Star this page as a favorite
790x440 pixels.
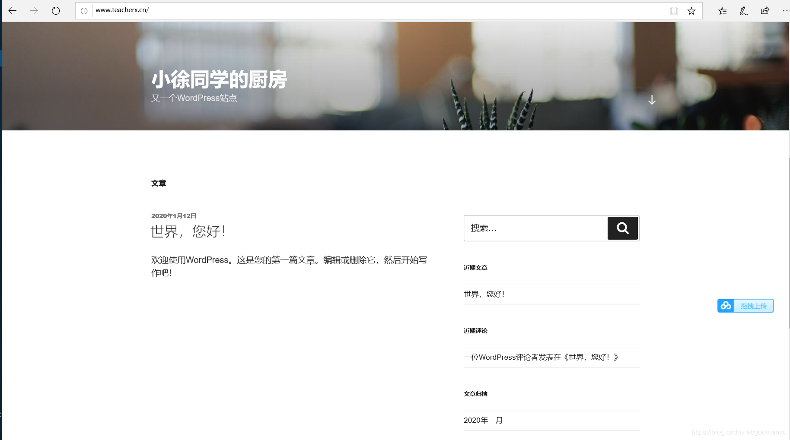[x=691, y=11]
